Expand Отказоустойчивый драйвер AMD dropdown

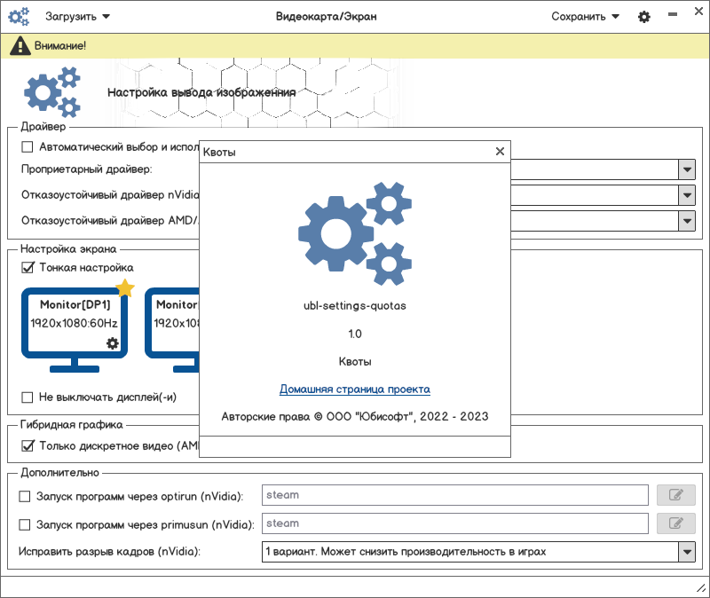pos(687,221)
